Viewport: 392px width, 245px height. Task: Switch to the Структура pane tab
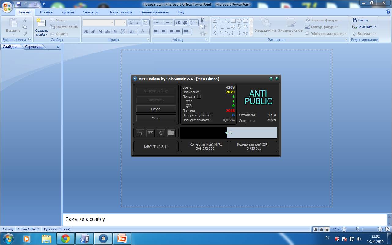34,47
